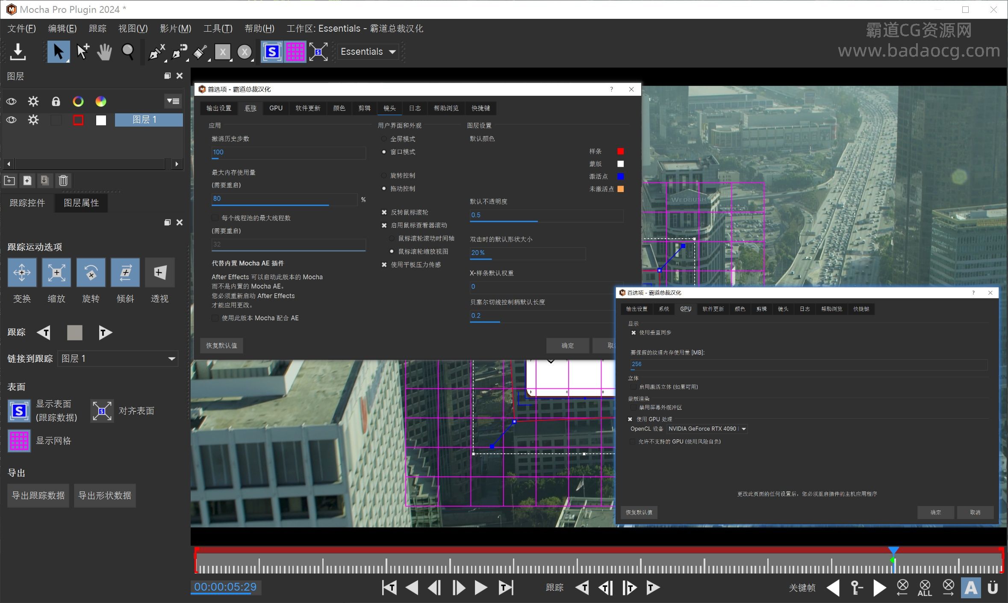Image resolution: width=1008 pixels, height=603 pixels.
Task: Click the save/export download icon in toolbar
Action: tap(18, 52)
